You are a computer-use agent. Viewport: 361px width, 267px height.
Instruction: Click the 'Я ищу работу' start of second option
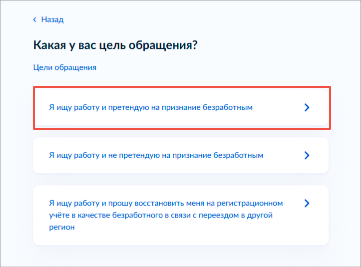pos(74,155)
